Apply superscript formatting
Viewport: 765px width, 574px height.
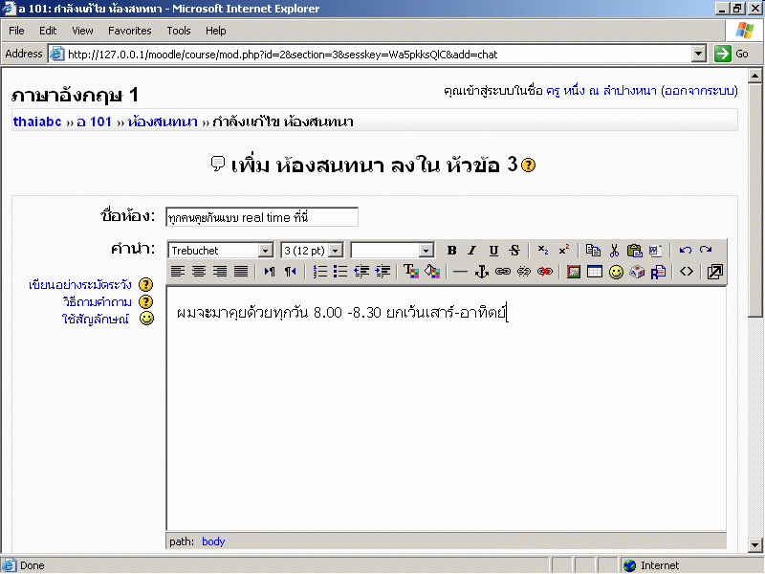point(564,251)
